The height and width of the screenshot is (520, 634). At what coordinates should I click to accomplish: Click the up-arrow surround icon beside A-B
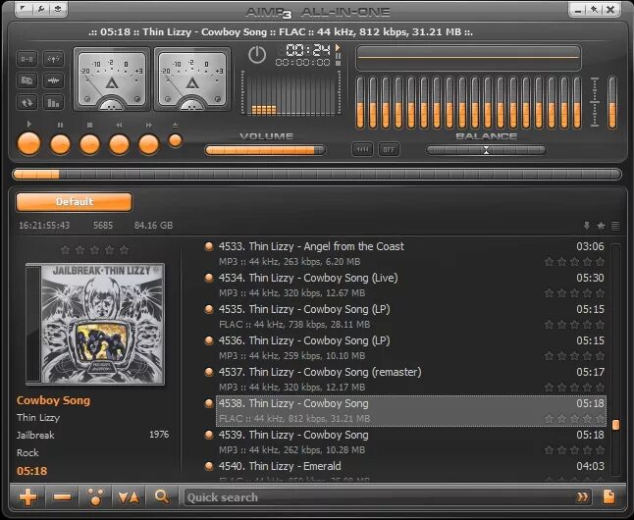pos(53,59)
